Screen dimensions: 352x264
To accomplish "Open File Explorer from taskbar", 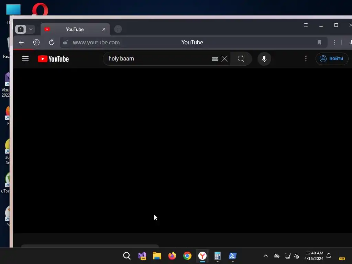I will tap(157, 256).
